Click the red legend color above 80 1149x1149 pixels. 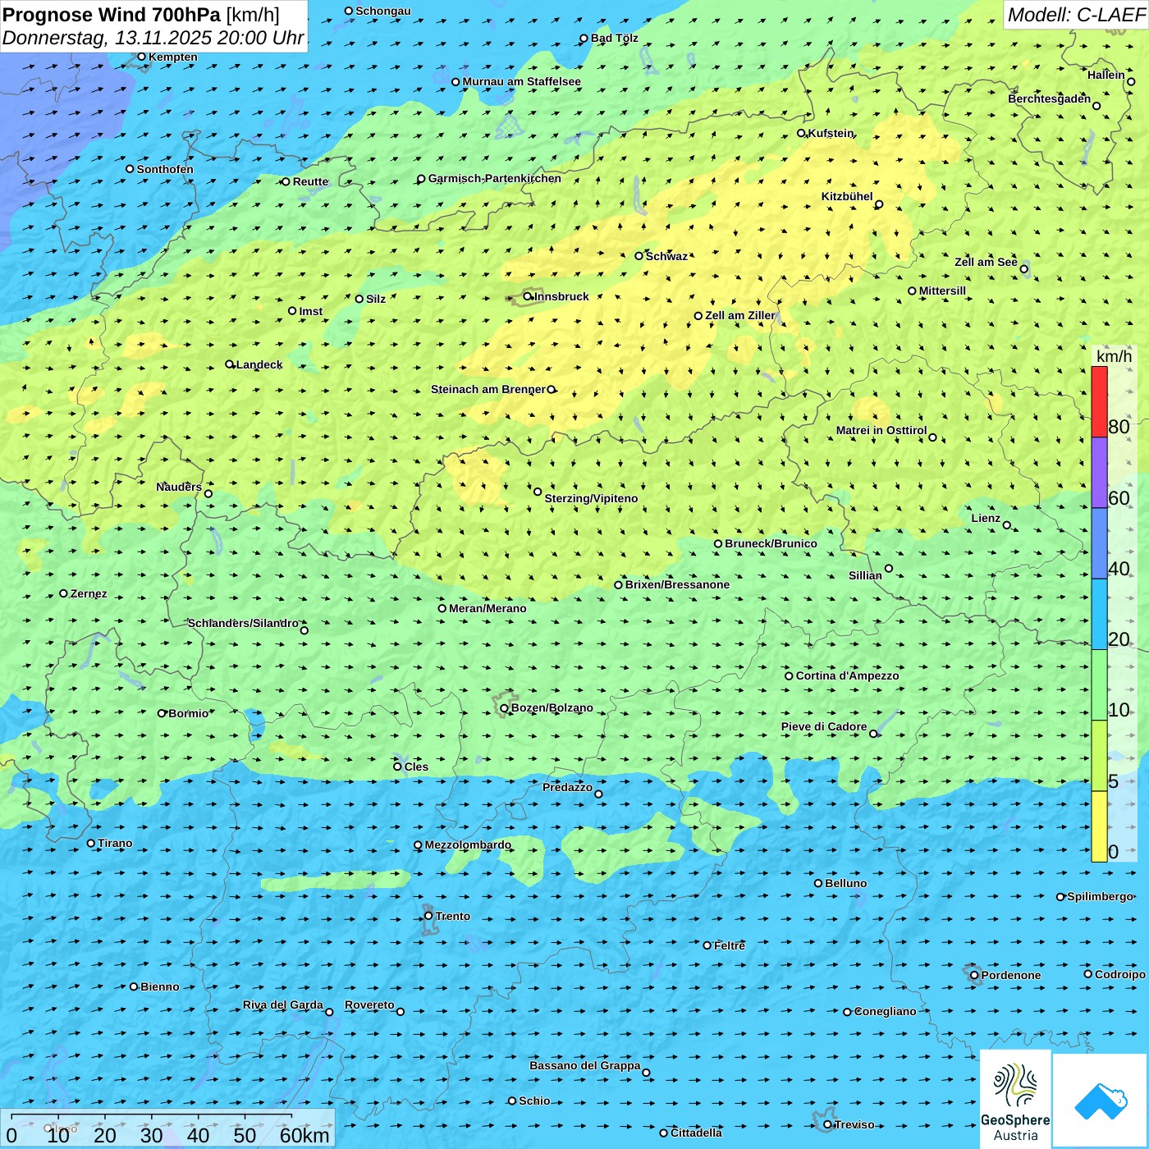pyautogui.click(x=1099, y=401)
